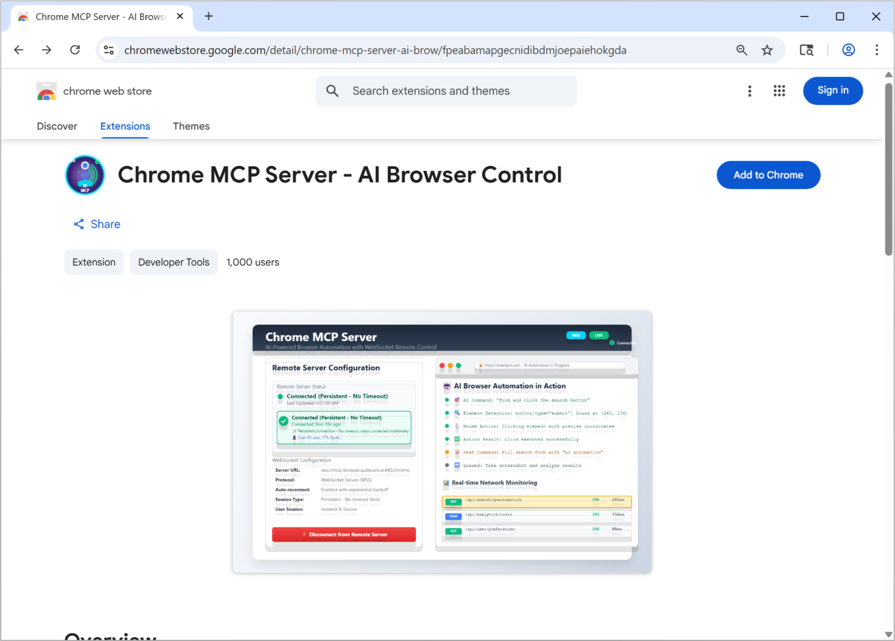
Task: Open the web store three-dot options menu
Action: (x=749, y=91)
